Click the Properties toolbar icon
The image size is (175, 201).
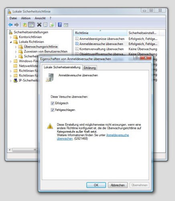click(45, 25)
